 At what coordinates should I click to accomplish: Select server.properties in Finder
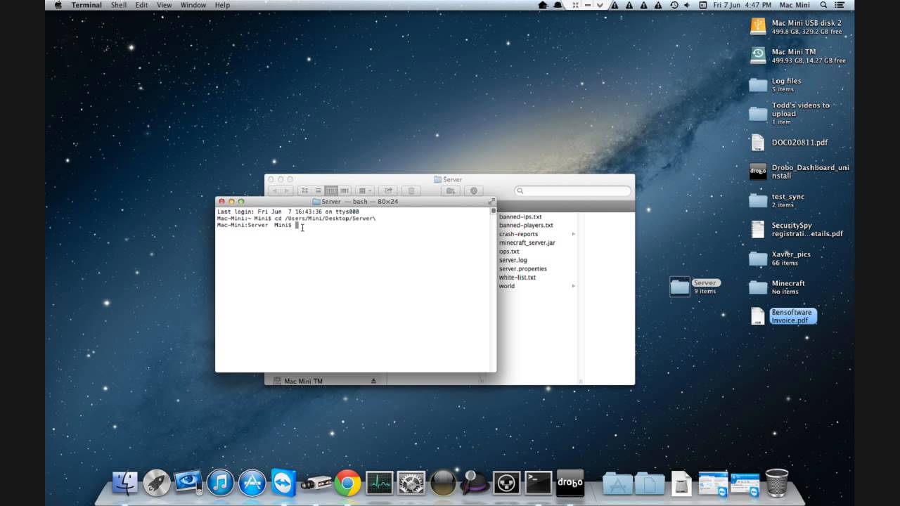pos(522,268)
